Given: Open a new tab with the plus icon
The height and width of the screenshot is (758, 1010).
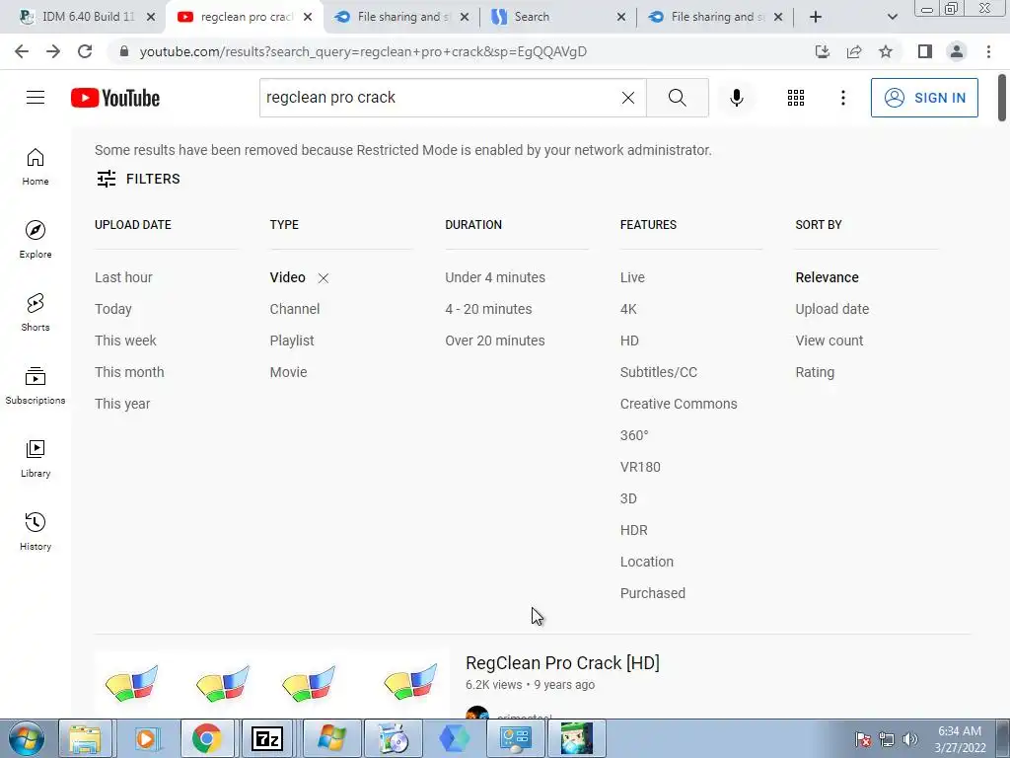Looking at the screenshot, I should click(x=816, y=17).
